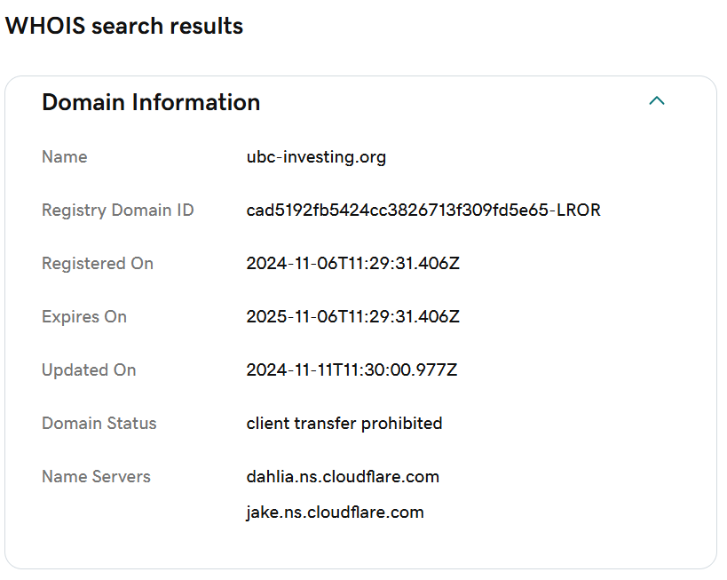Click the Registry Domain ID value
The height and width of the screenshot is (580, 727).
pos(423,210)
